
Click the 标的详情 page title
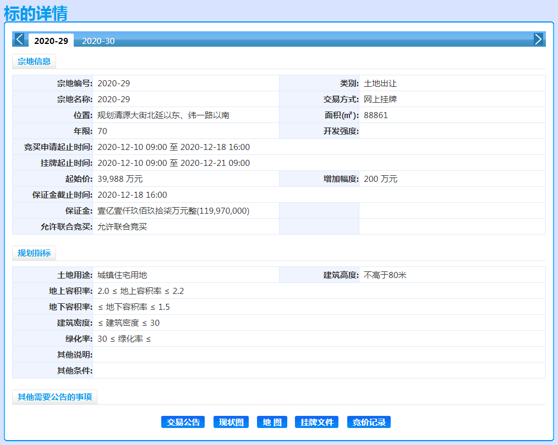tap(36, 13)
